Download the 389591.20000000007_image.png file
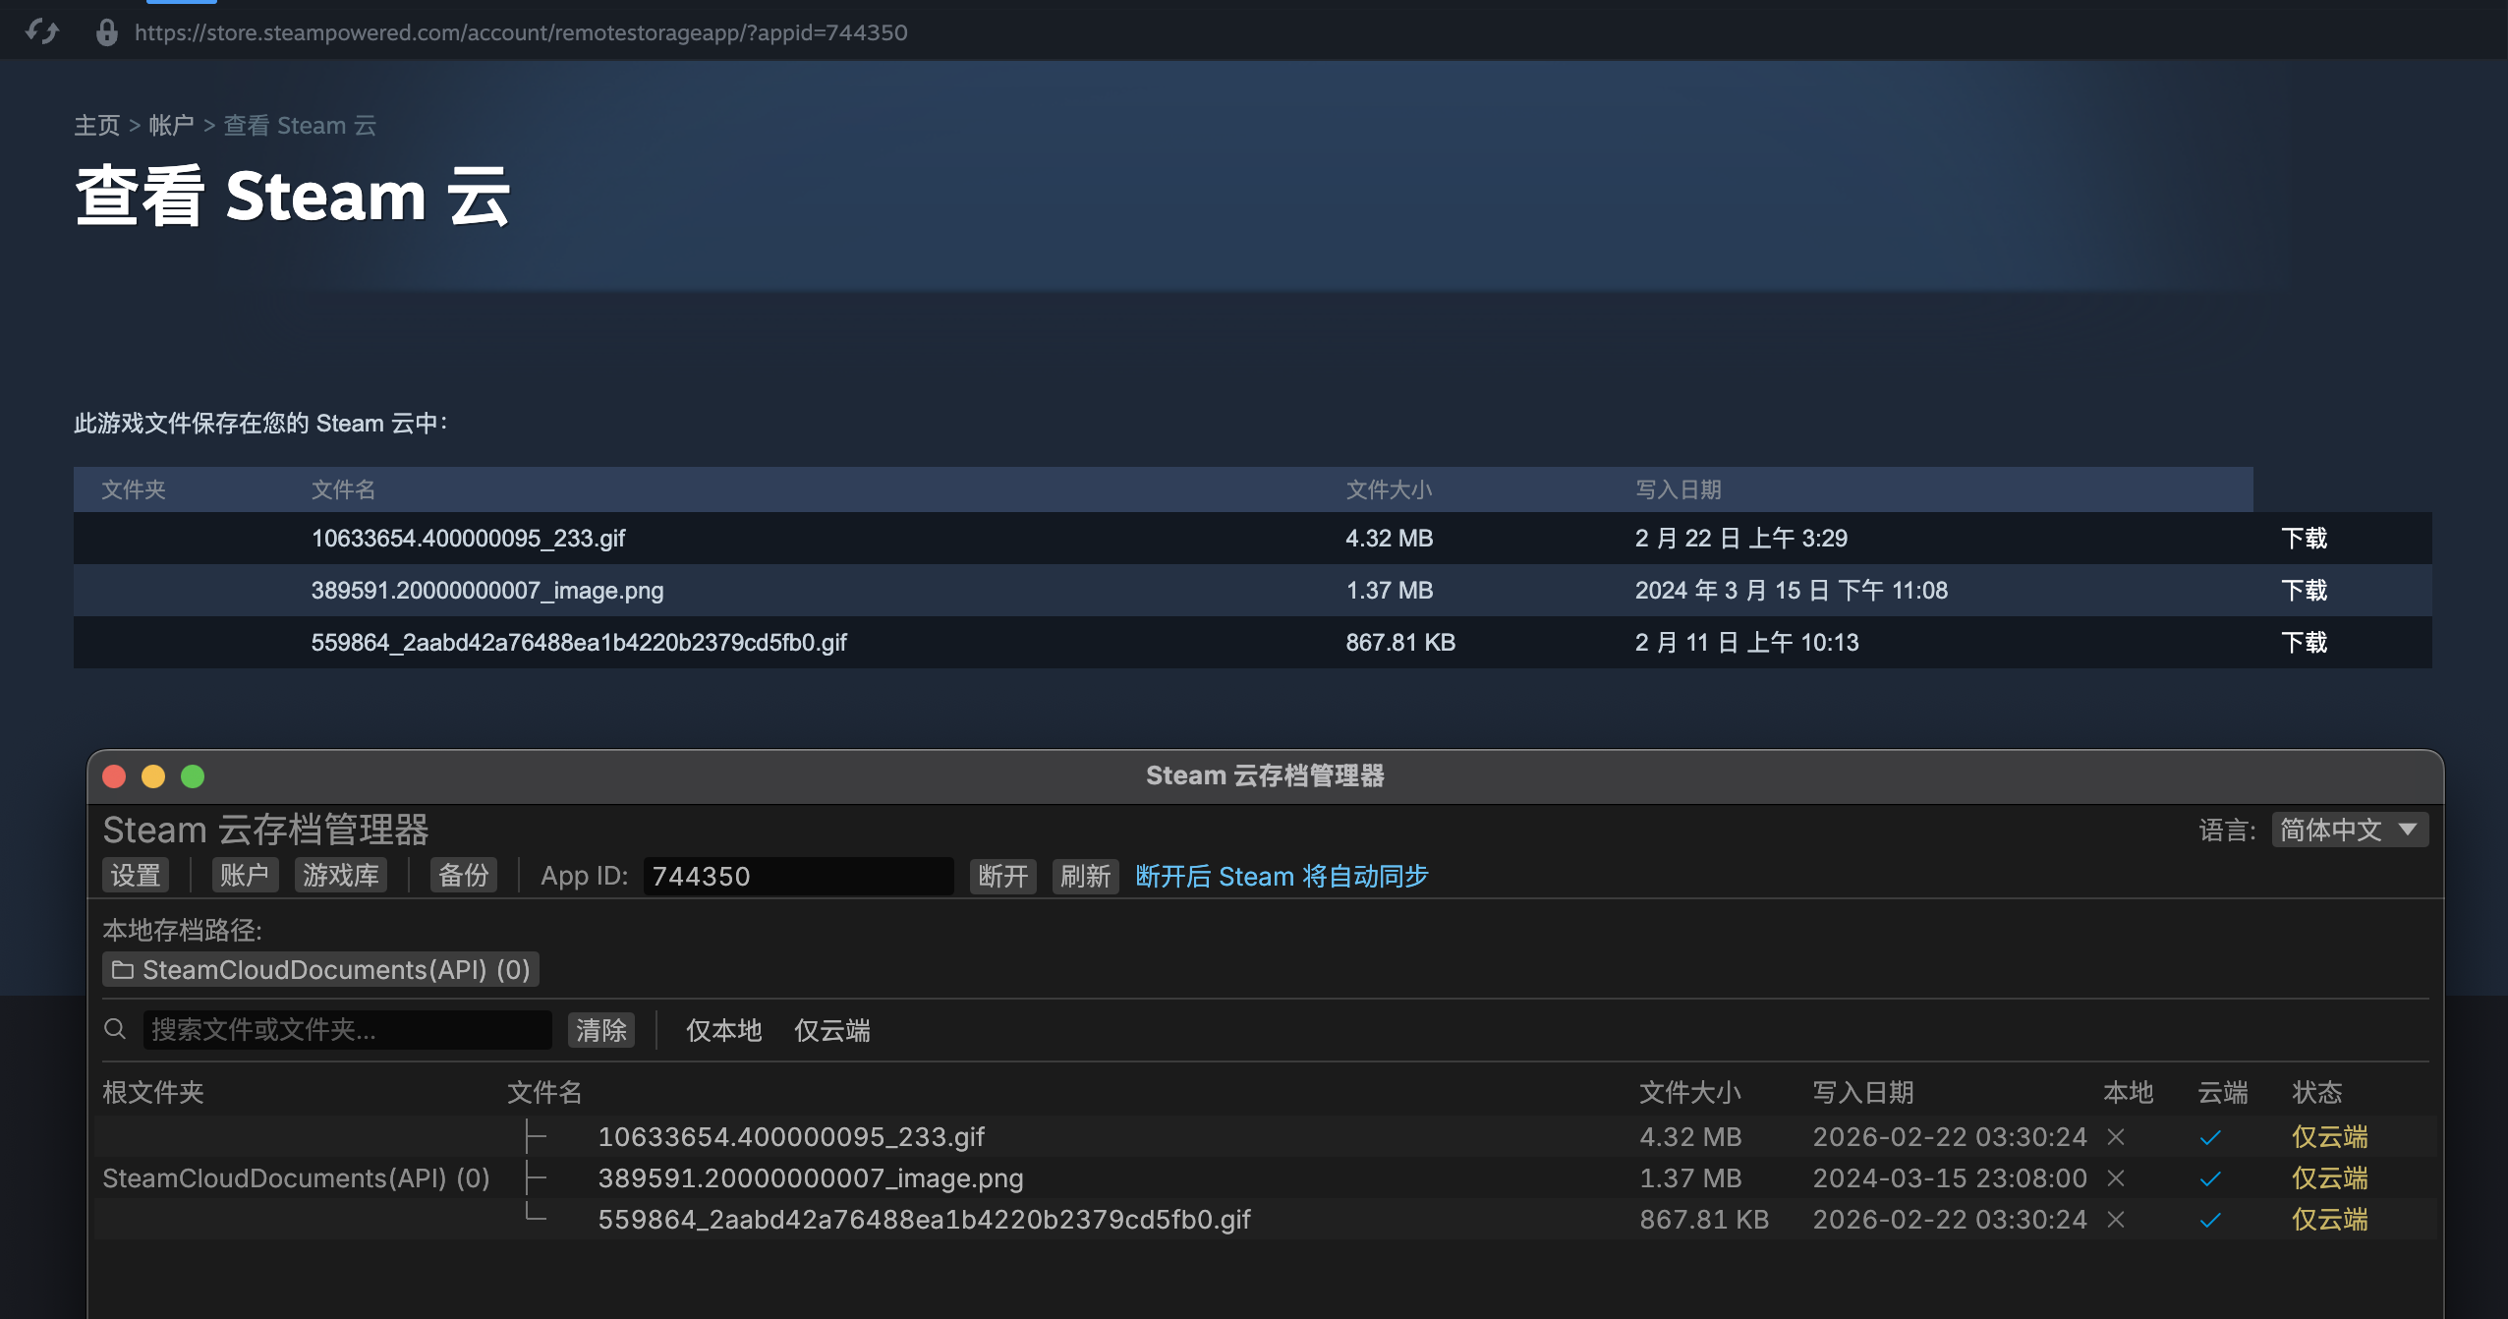 [2304, 591]
